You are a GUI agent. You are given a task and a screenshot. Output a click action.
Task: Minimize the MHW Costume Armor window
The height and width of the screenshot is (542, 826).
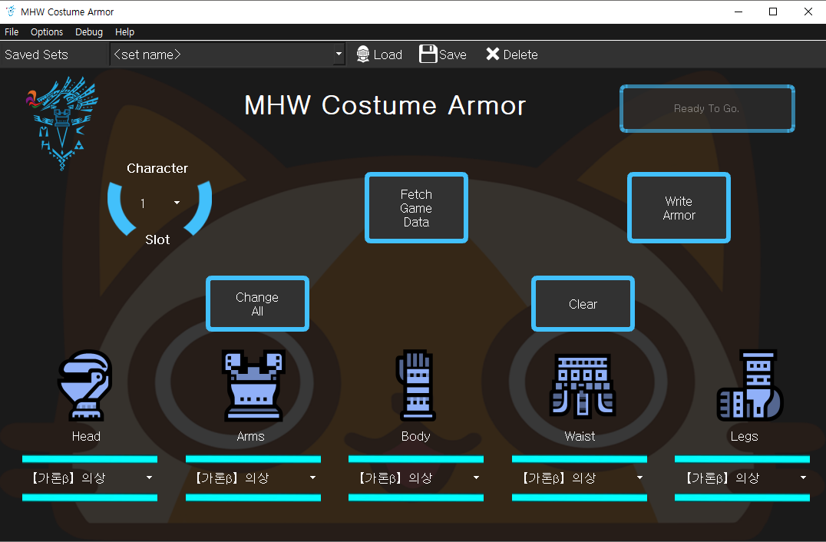pyautogui.click(x=738, y=12)
